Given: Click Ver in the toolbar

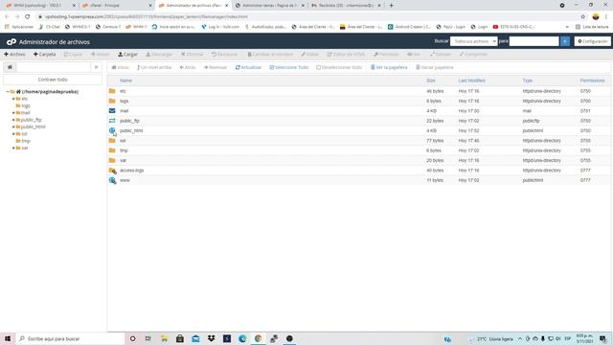Looking at the screenshot, I should click(414, 55).
